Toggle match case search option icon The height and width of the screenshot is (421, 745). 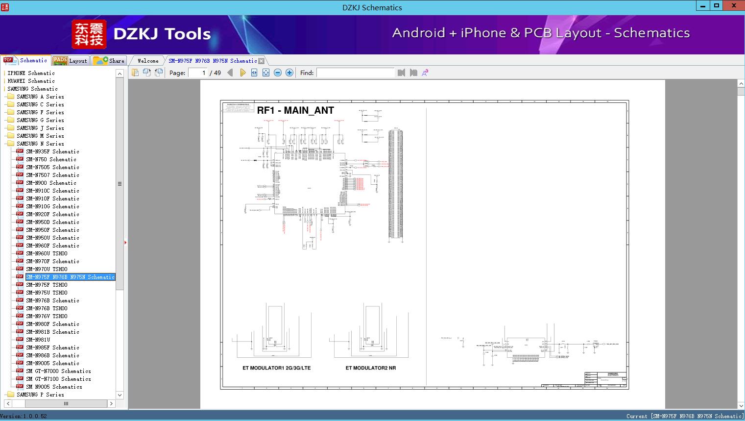pyautogui.click(x=425, y=73)
